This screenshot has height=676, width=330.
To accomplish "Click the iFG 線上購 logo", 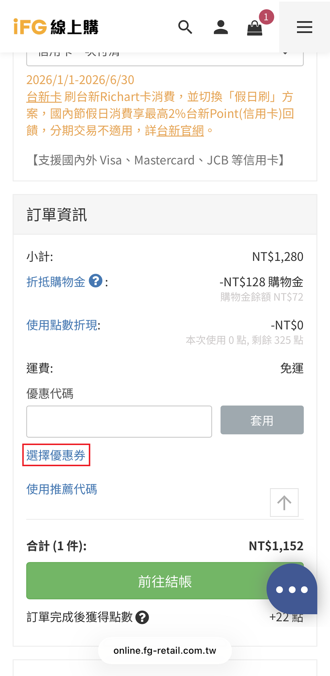I will (56, 27).
